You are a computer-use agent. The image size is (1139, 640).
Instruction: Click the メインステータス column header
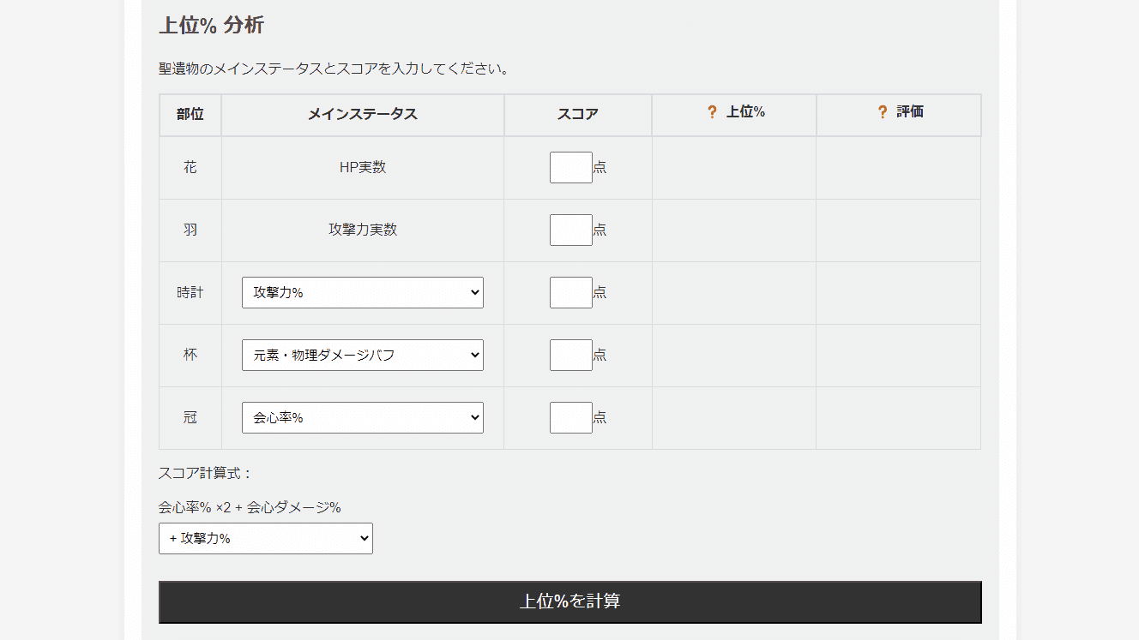coord(362,114)
